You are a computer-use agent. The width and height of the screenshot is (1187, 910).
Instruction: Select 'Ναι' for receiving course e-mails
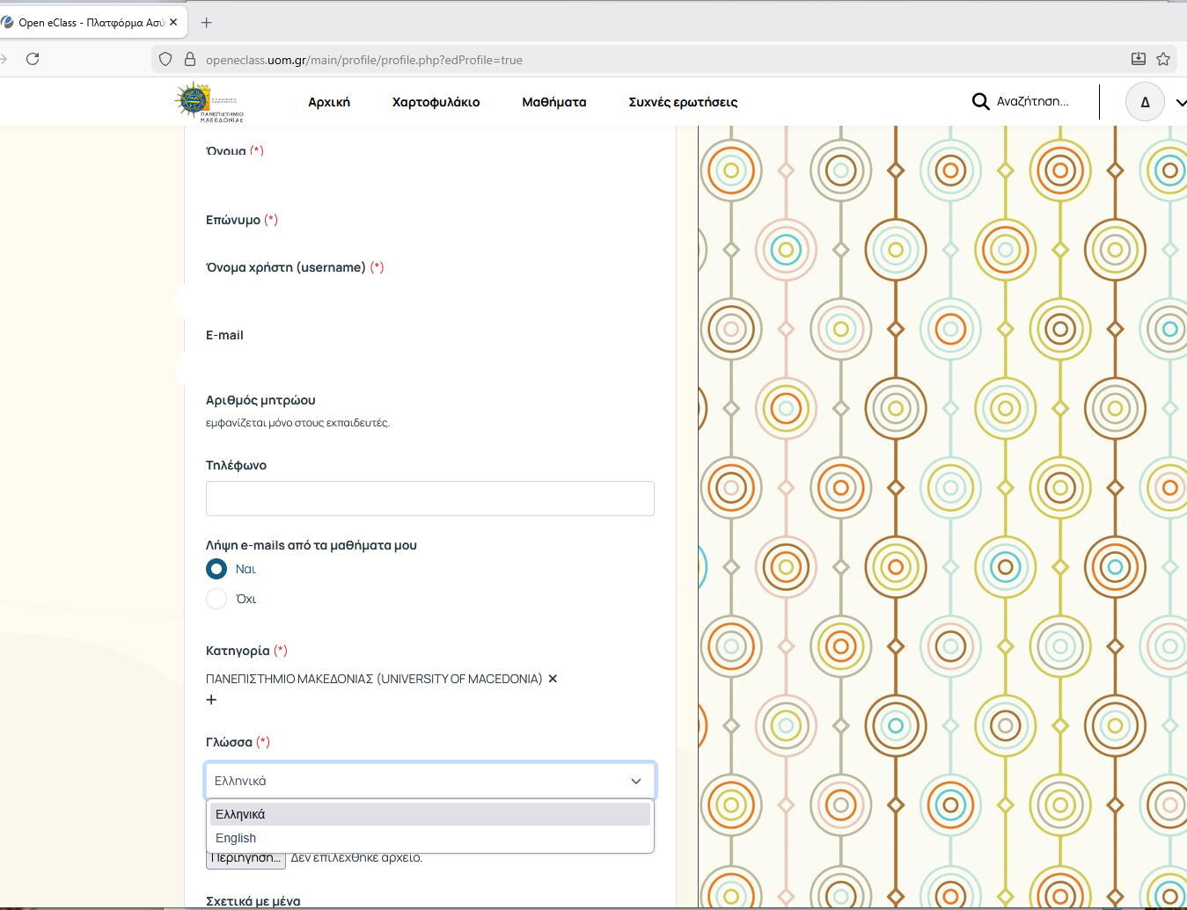tap(216, 569)
